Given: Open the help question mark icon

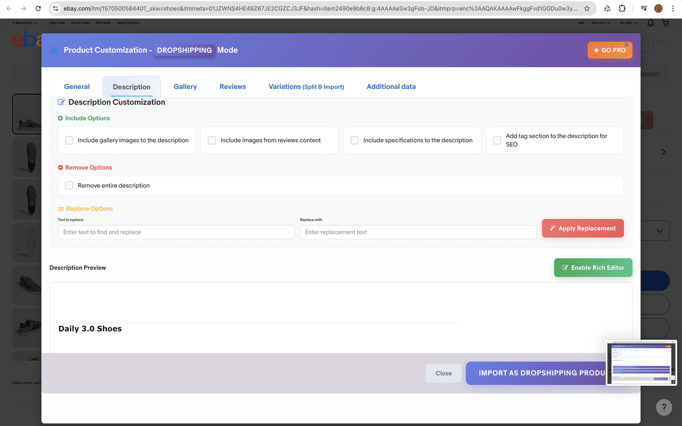Looking at the screenshot, I should click(664, 407).
